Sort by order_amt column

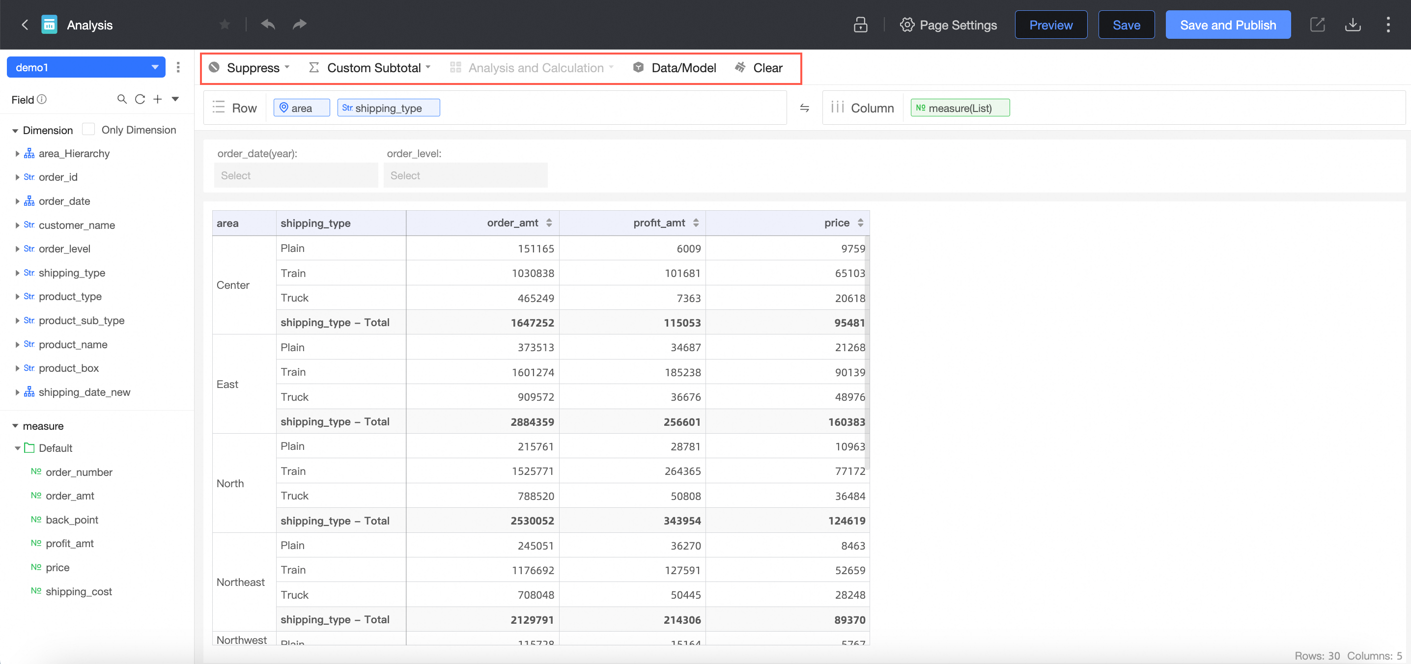click(x=549, y=223)
